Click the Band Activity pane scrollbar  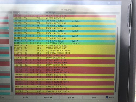[11, 69]
